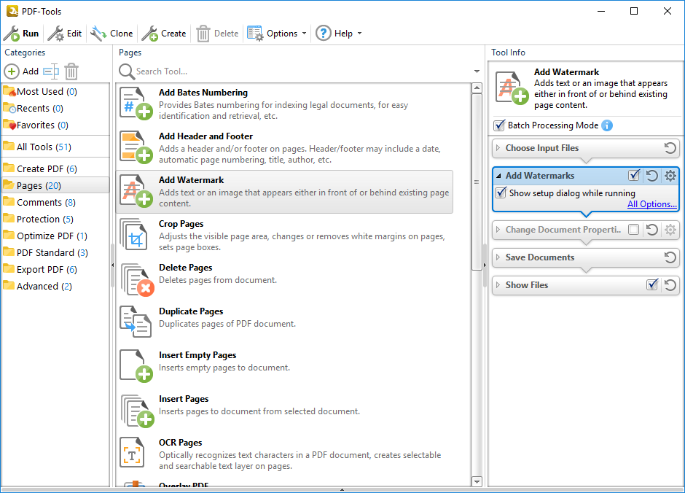Reset the Choose Input Files step
The width and height of the screenshot is (685, 493).
pyautogui.click(x=670, y=148)
